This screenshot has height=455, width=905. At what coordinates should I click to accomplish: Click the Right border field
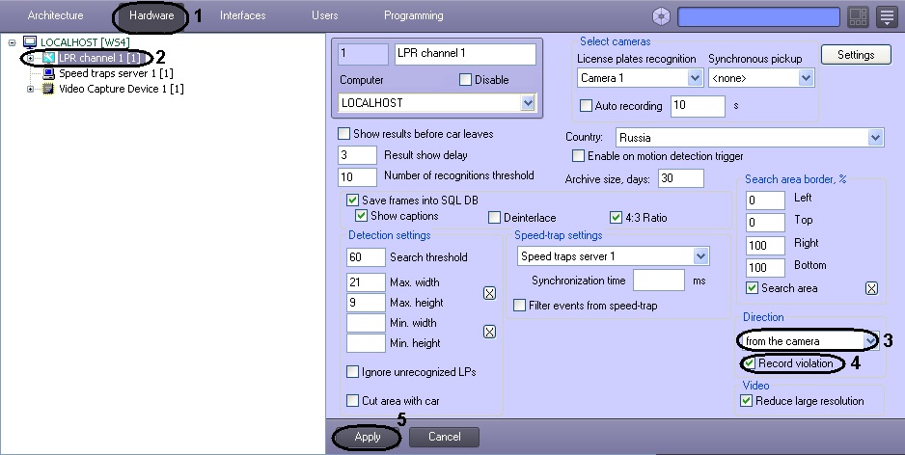765,245
